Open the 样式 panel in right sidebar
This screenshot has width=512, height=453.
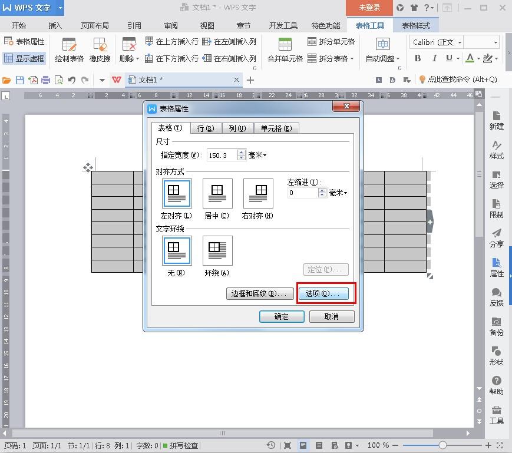[x=496, y=150]
